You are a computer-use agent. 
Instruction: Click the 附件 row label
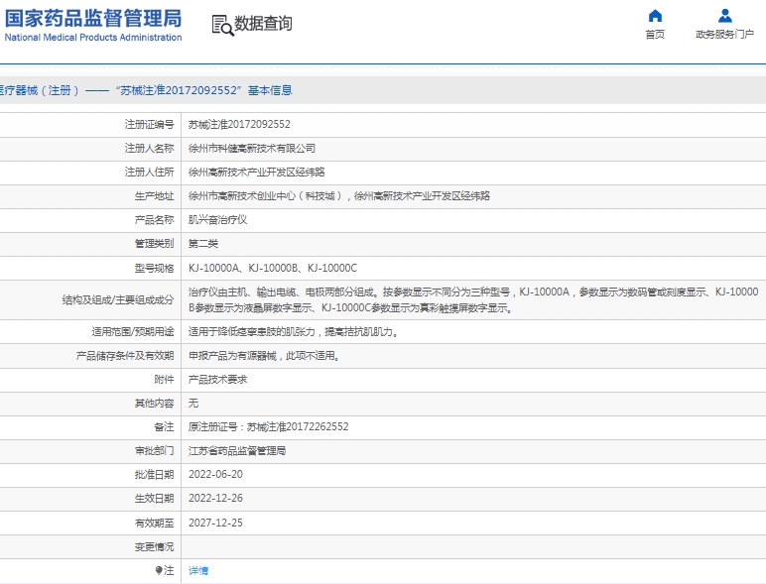[164, 380]
